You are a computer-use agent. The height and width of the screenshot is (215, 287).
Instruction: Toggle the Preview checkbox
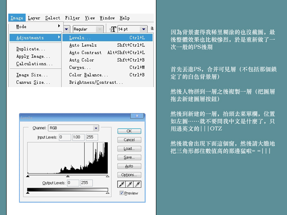click(122, 193)
